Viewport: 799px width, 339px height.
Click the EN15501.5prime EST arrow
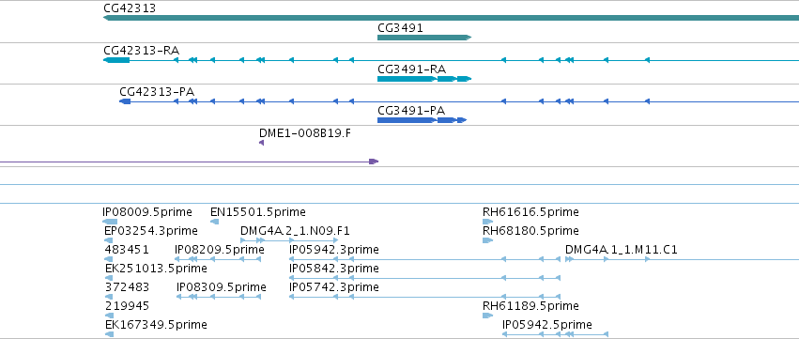(x=214, y=222)
